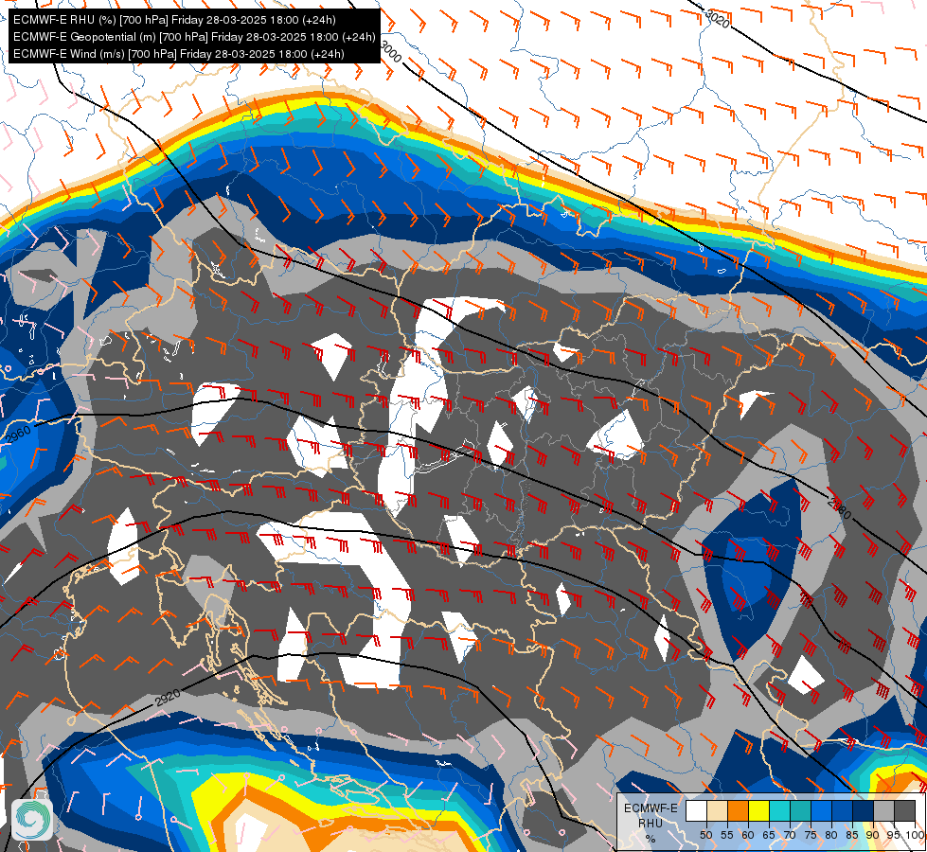The height and width of the screenshot is (852, 927).
Task: Click the bright blue legend swatch for 75-80%
Action: point(822,810)
